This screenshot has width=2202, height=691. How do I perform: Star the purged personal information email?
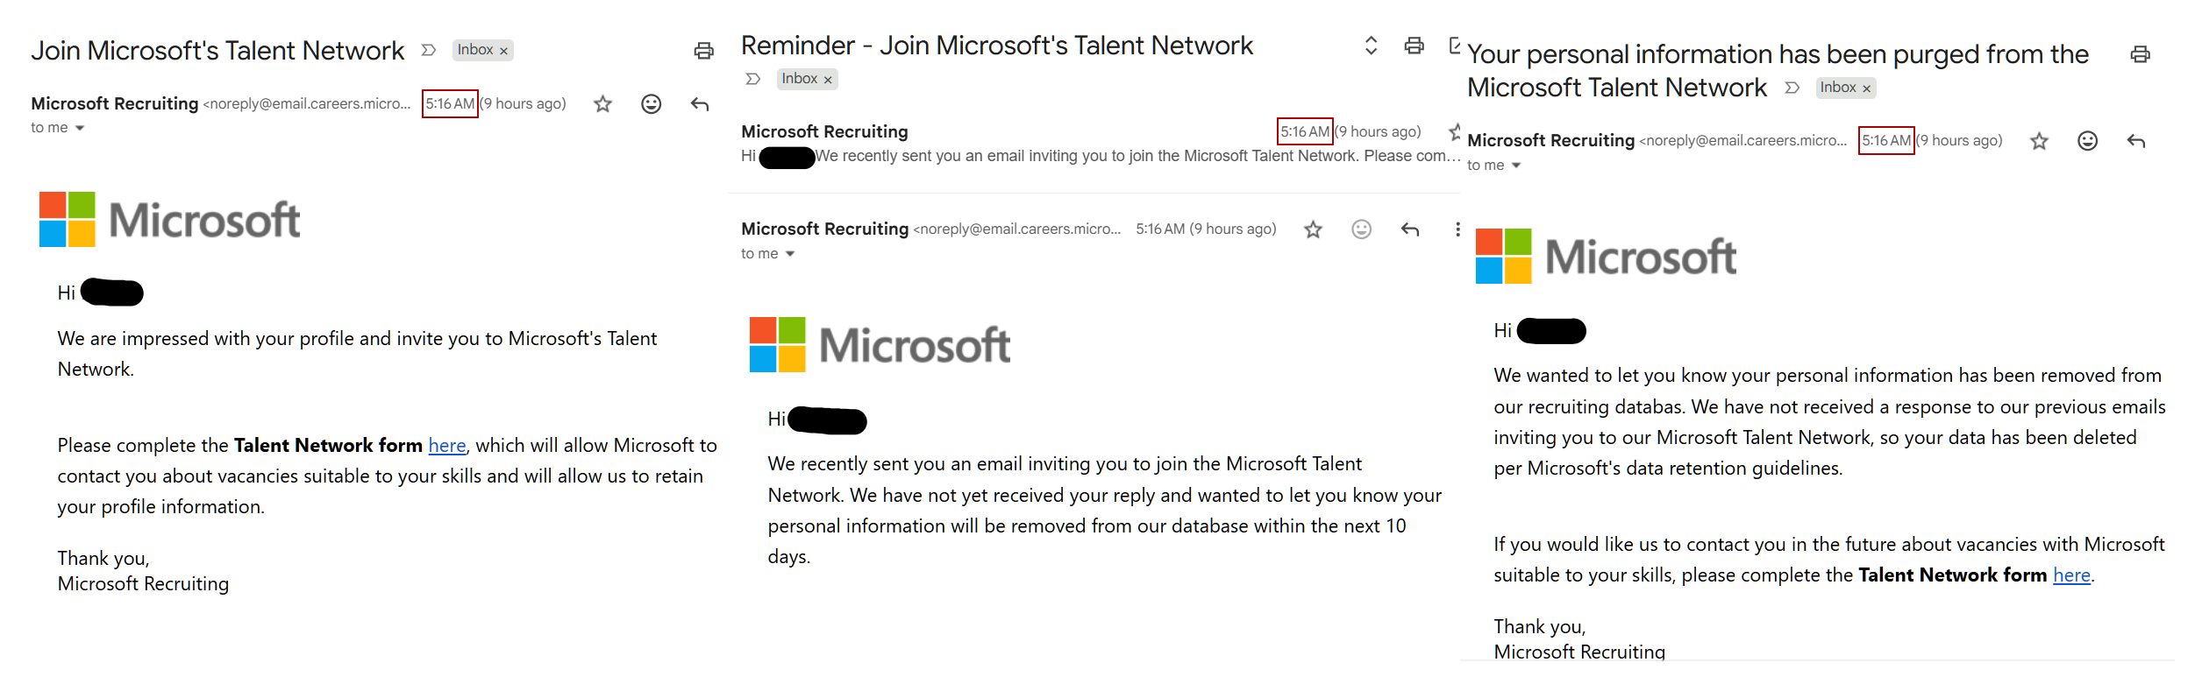[x=2039, y=141]
